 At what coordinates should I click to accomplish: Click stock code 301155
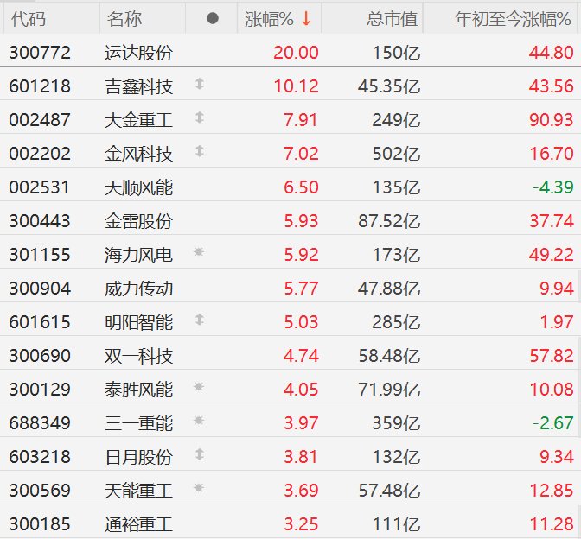tap(40, 255)
